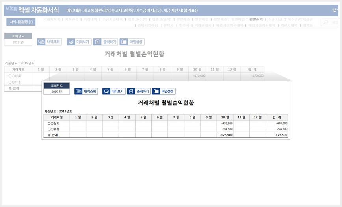Select the 월별매입 menu item
This screenshot has width=342, height=207.
(238, 19)
